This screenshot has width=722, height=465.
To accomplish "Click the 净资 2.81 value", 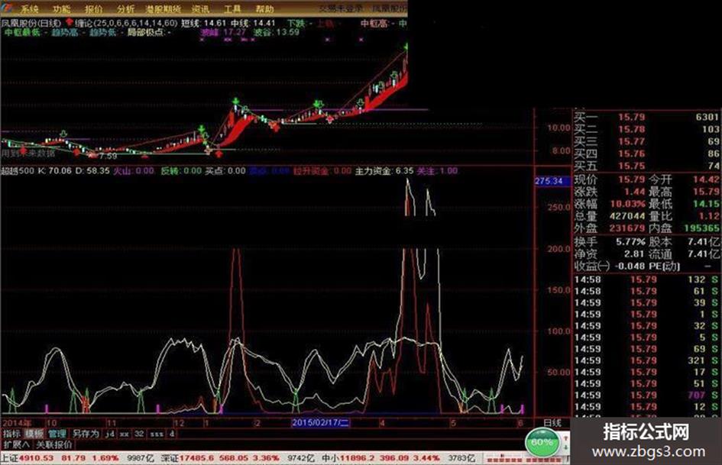I will 634,253.
